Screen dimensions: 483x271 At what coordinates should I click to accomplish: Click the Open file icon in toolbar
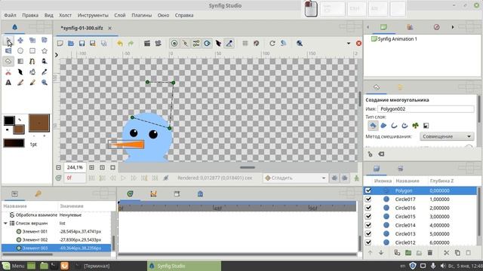[71, 44]
